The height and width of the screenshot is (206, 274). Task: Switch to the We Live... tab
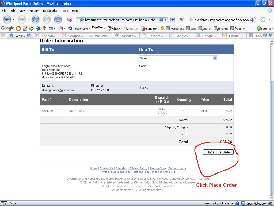tap(100, 36)
